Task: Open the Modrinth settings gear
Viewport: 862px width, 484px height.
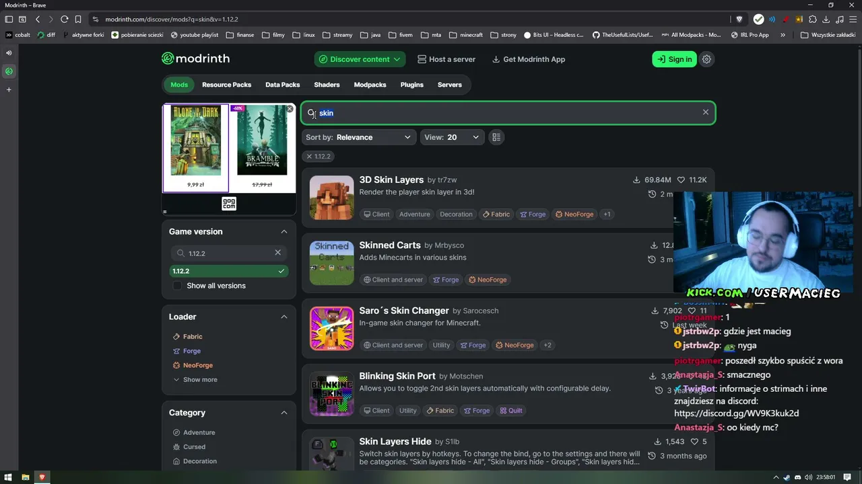Action: click(x=706, y=59)
